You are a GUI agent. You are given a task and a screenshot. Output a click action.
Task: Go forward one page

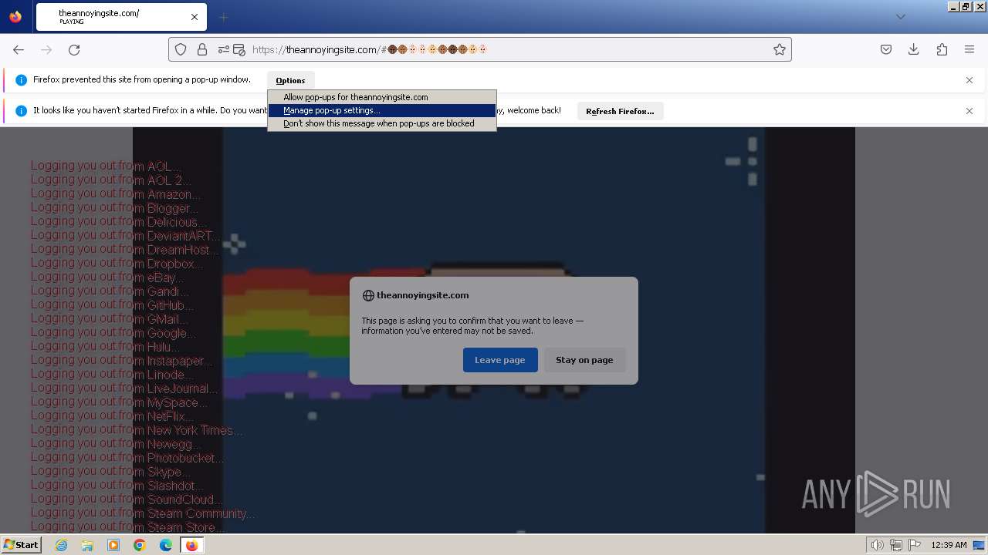(x=46, y=49)
